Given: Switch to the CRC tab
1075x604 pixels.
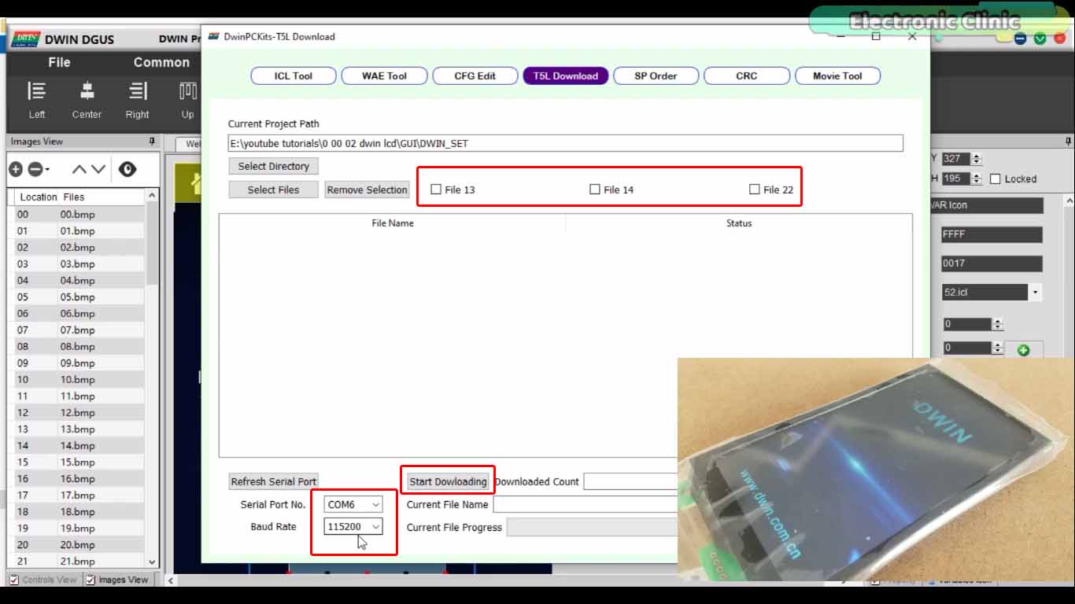Looking at the screenshot, I should click(x=747, y=75).
